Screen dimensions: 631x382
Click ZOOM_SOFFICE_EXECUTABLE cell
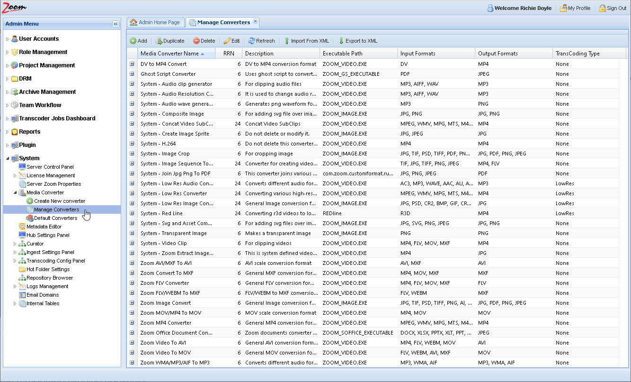(x=358, y=333)
